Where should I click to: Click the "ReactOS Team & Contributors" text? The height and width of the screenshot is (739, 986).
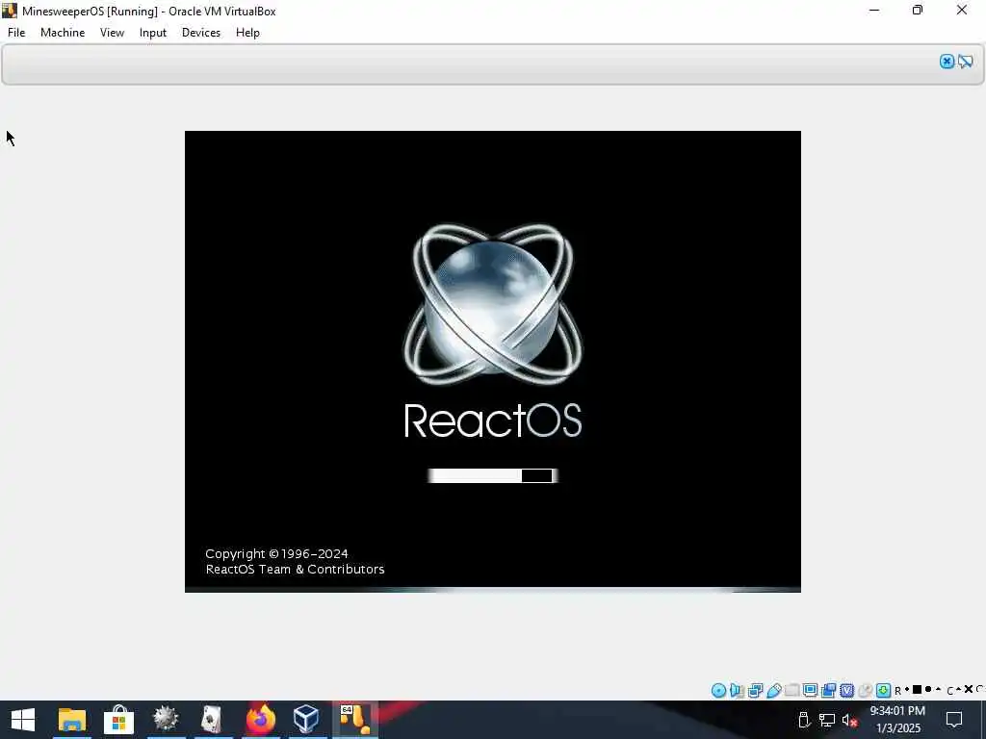(295, 570)
